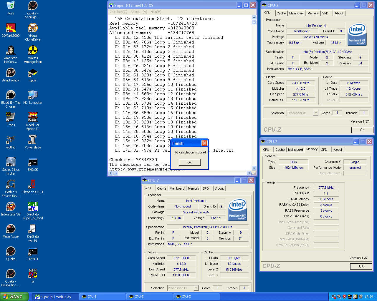
Task: Switch to CPU tab in Memory CPU-Z window
Action: [266, 150]
